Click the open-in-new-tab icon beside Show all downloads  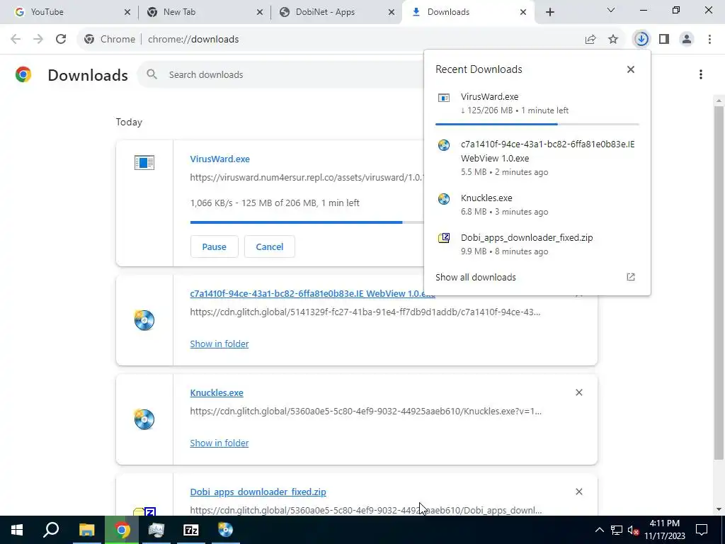point(631,277)
